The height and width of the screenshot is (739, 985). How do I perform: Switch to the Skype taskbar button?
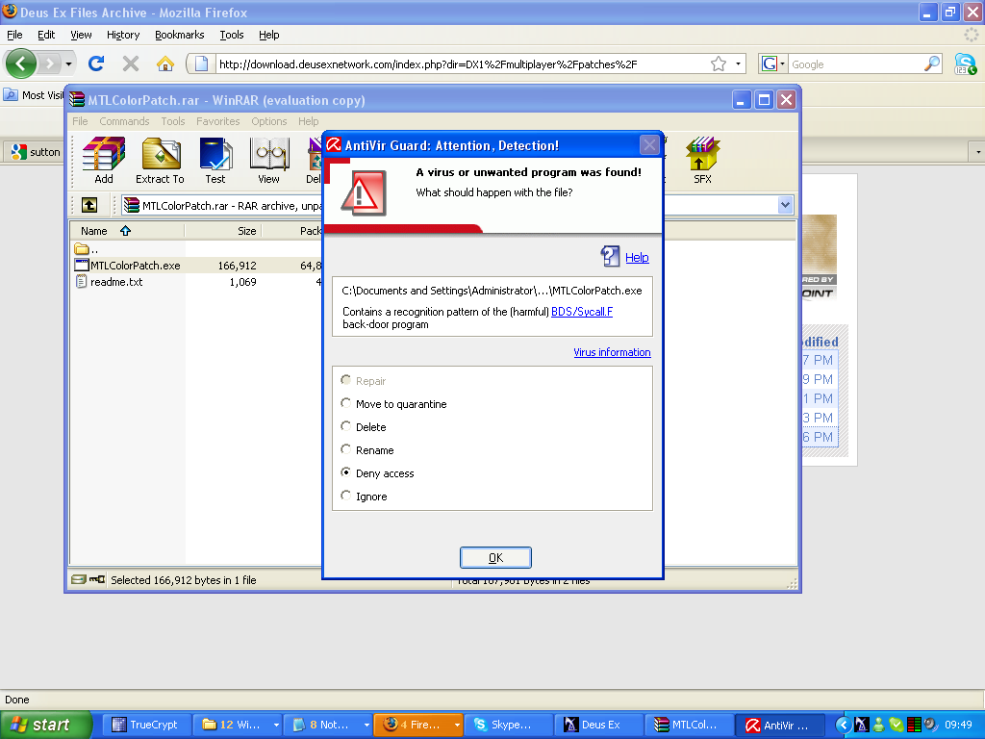tap(508, 725)
